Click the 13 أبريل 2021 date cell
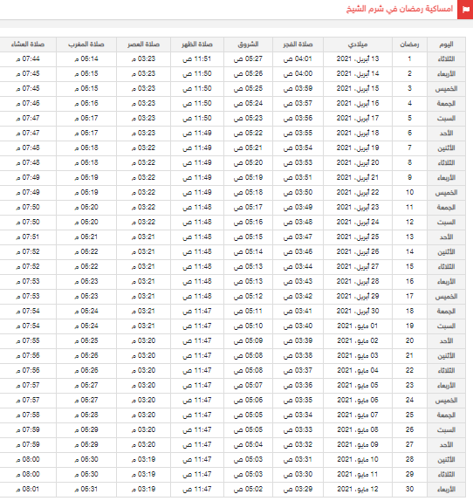Screen dimensions: 473x501 pos(358,59)
